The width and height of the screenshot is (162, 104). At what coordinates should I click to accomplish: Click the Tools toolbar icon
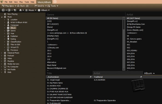click(x=49, y=6)
